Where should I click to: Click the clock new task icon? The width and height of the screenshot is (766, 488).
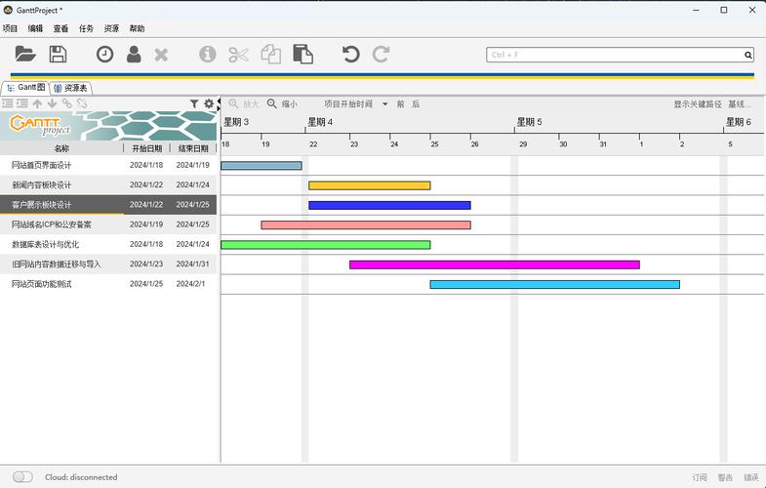pos(104,55)
